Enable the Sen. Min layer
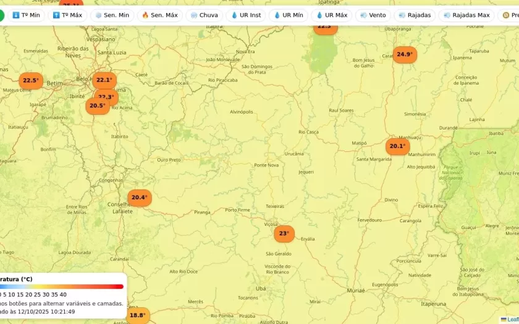The width and height of the screenshot is (519, 324). (x=112, y=15)
